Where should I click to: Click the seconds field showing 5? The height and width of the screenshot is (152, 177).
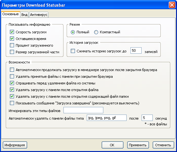tap(147, 118)
